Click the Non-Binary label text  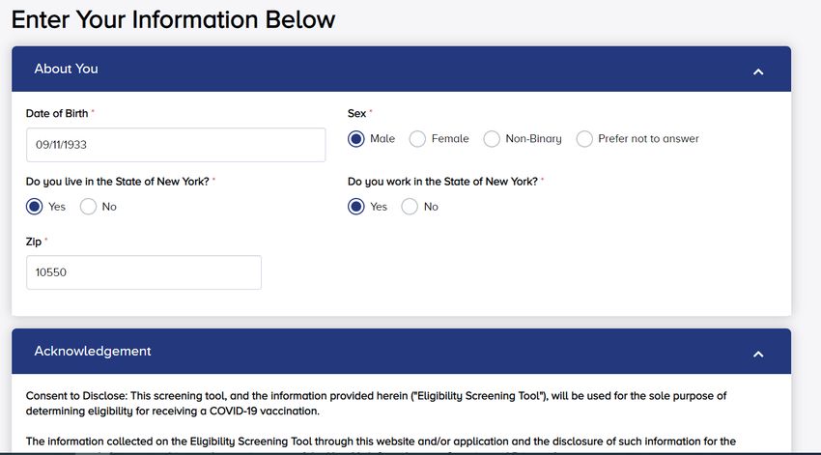[x=533, y=139]
